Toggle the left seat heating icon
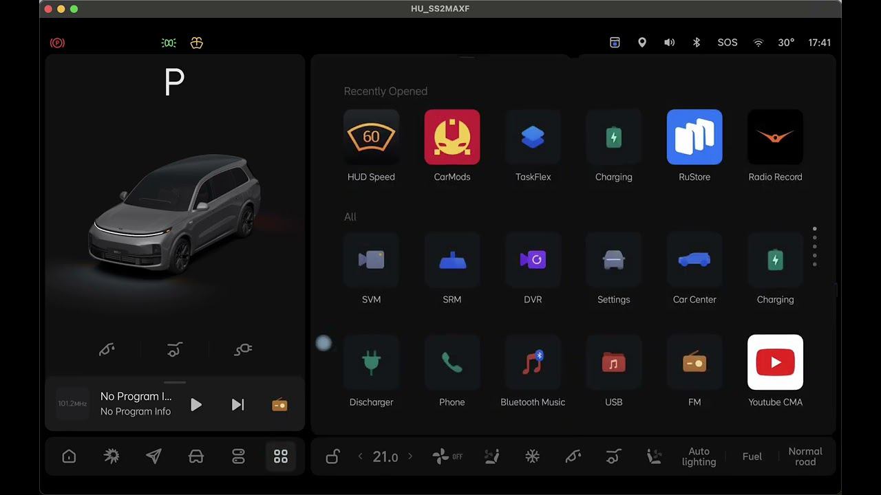 491,456
